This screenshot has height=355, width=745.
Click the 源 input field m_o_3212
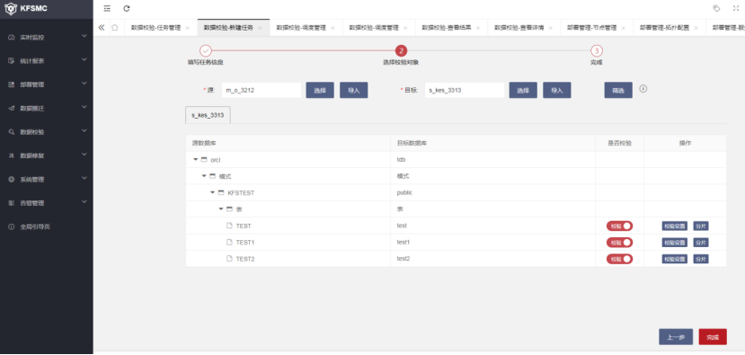[262, 90]
